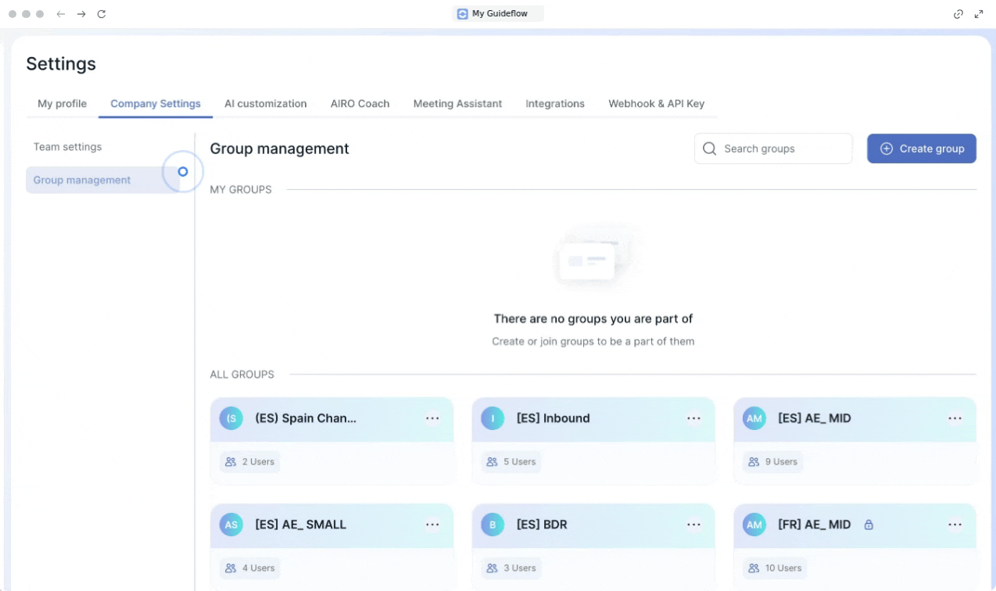This screenshot has height=591, width=996.
Task: Open the ellipsis menu on [ES] BDR
Action: pyautogui.click(x=693, y=525)
